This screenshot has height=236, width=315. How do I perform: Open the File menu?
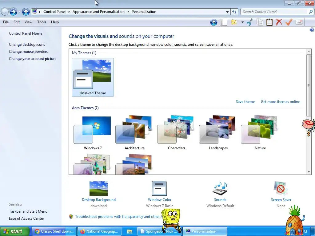click(x=6, y=22)
